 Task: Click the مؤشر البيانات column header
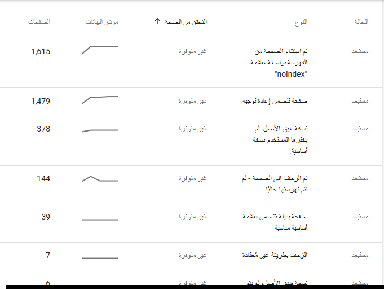(x=101, y=22)
